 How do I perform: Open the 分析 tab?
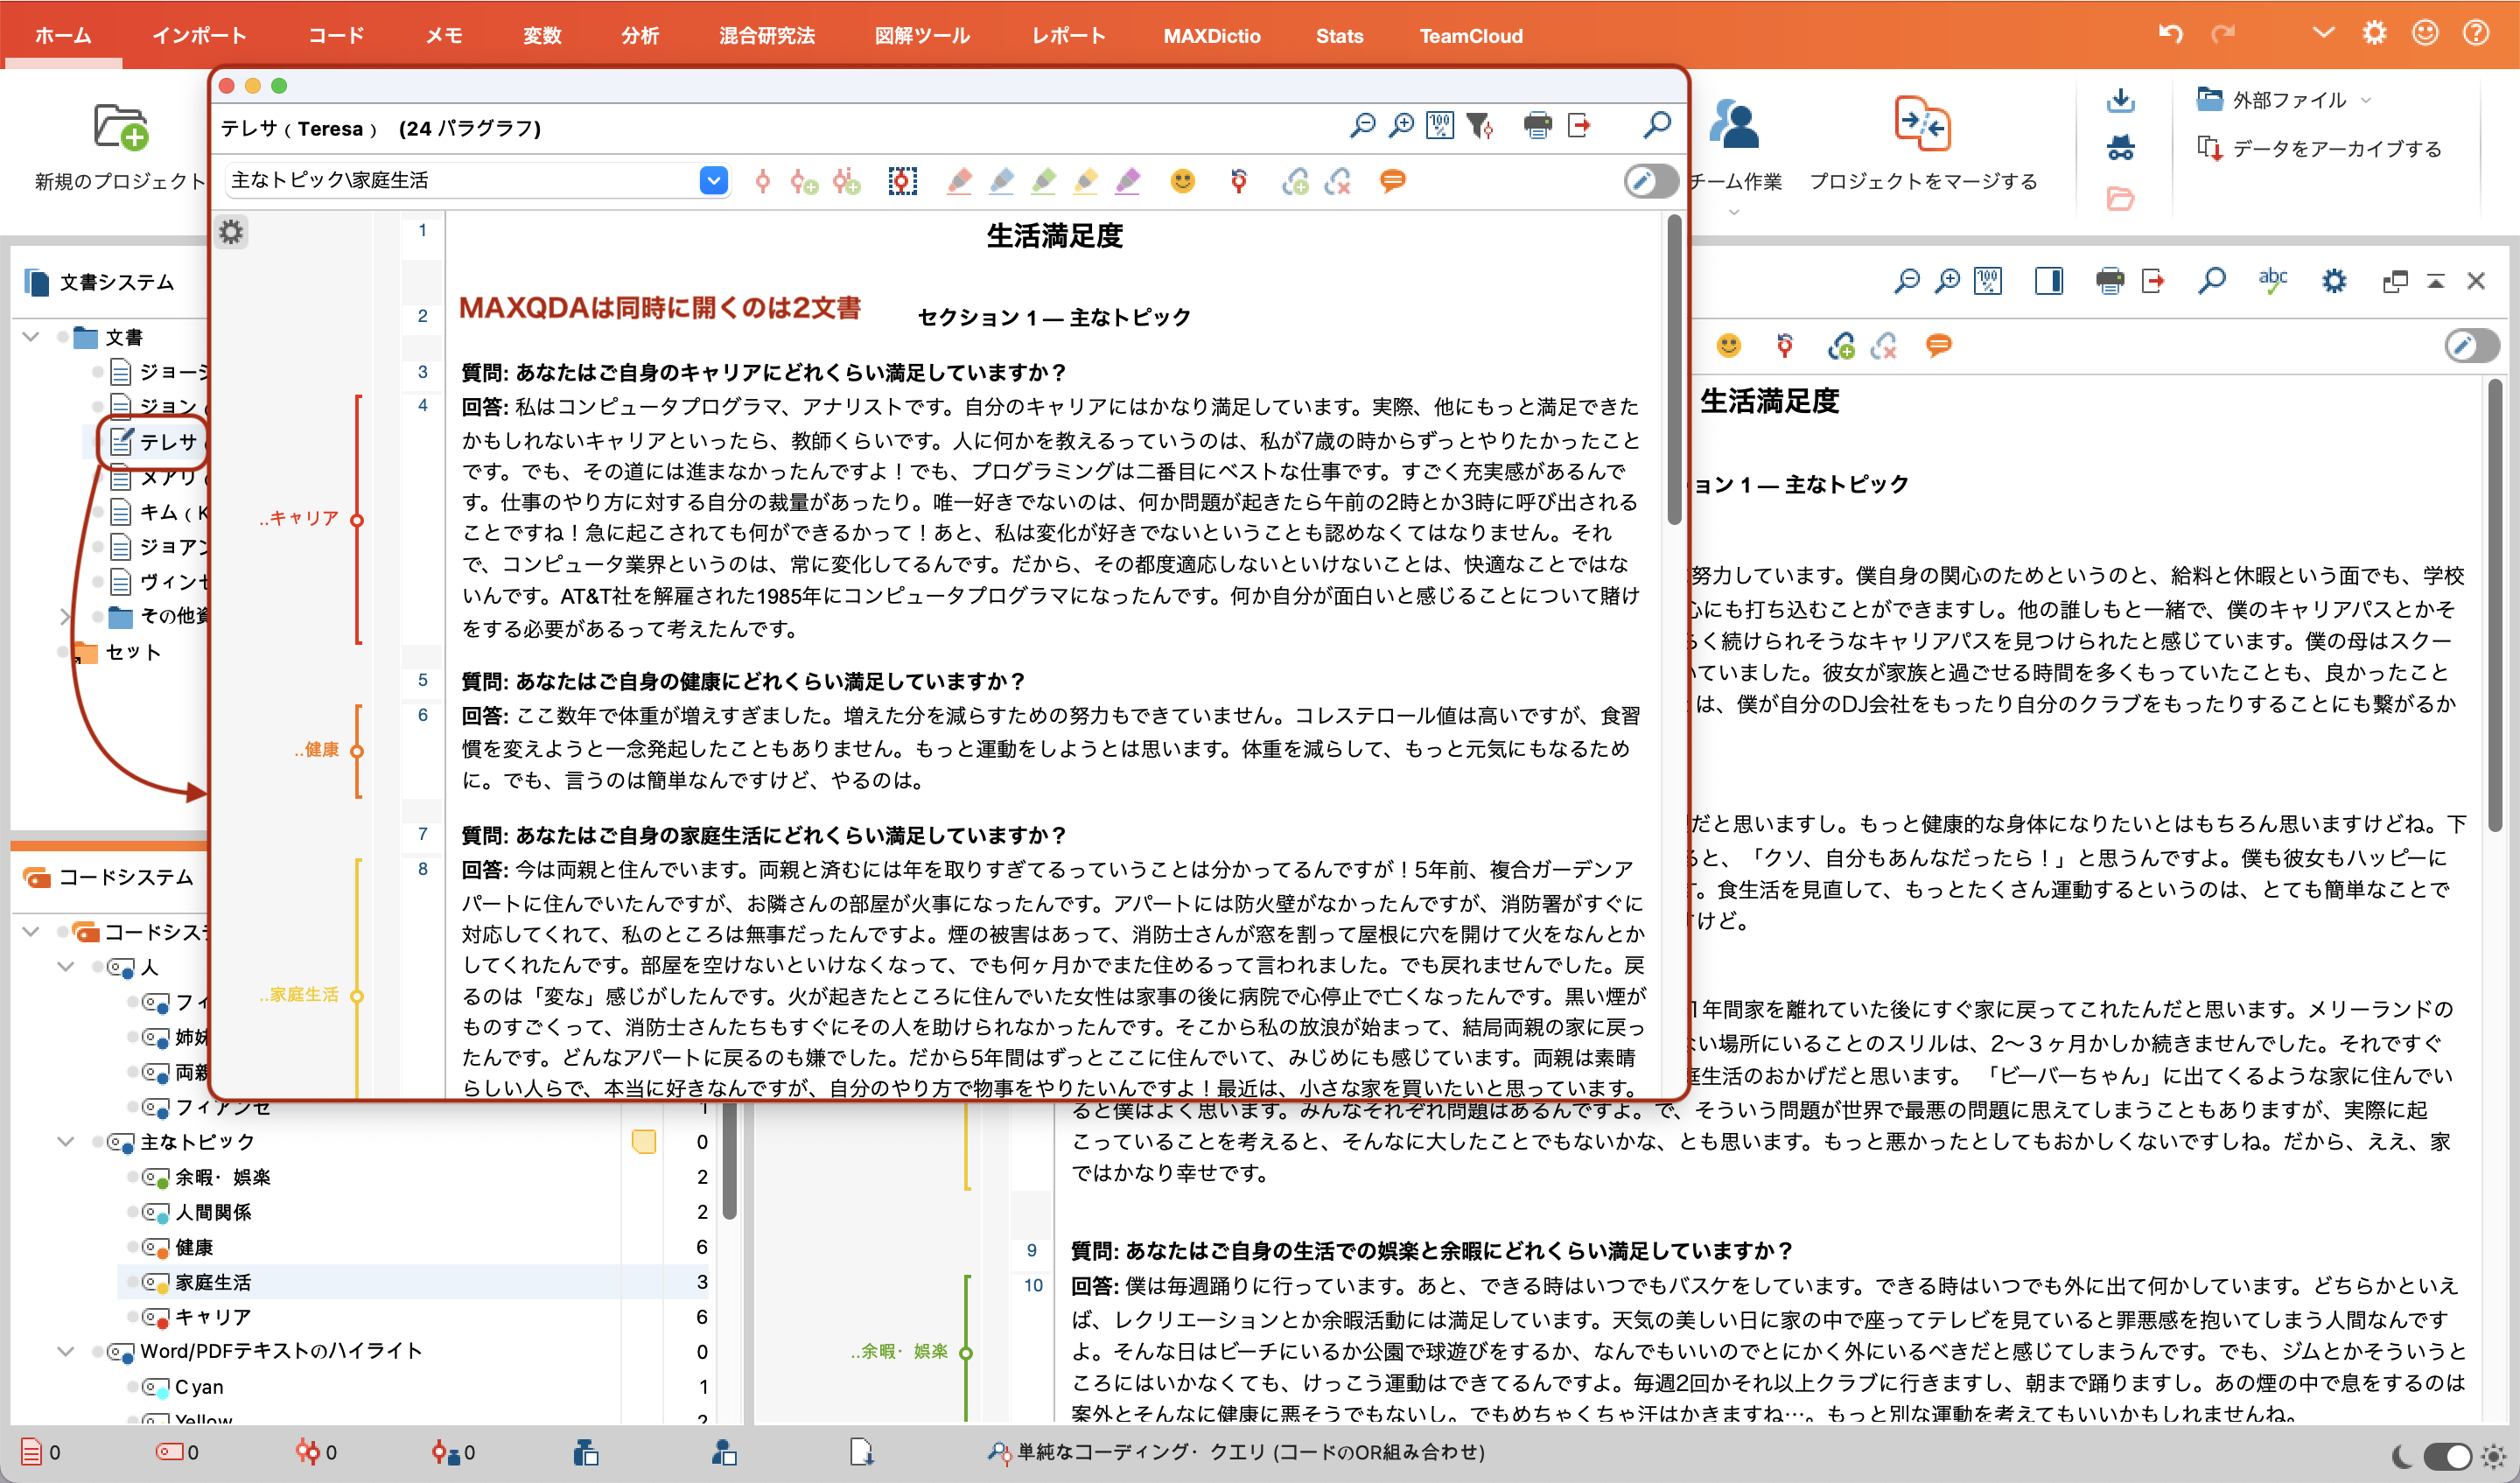[640, 36]
